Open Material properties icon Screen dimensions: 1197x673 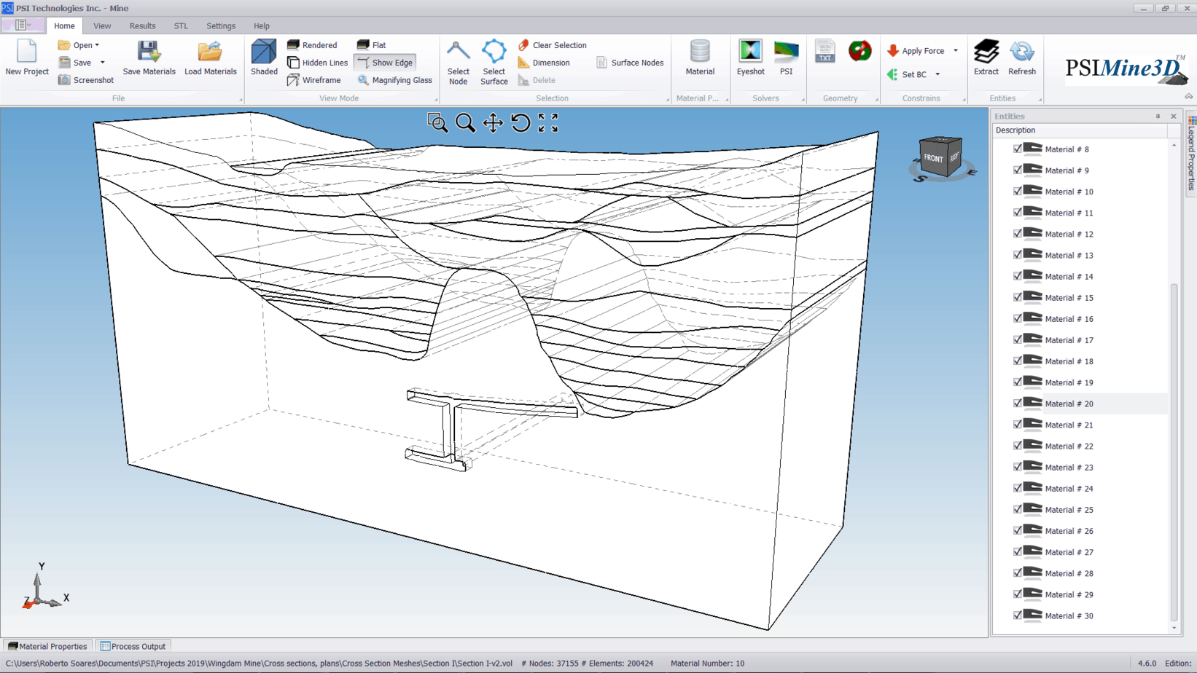click(x=700, y=58)
